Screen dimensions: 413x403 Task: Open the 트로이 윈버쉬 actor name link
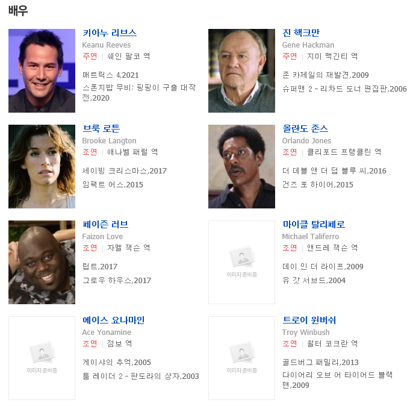click(309, 320)
